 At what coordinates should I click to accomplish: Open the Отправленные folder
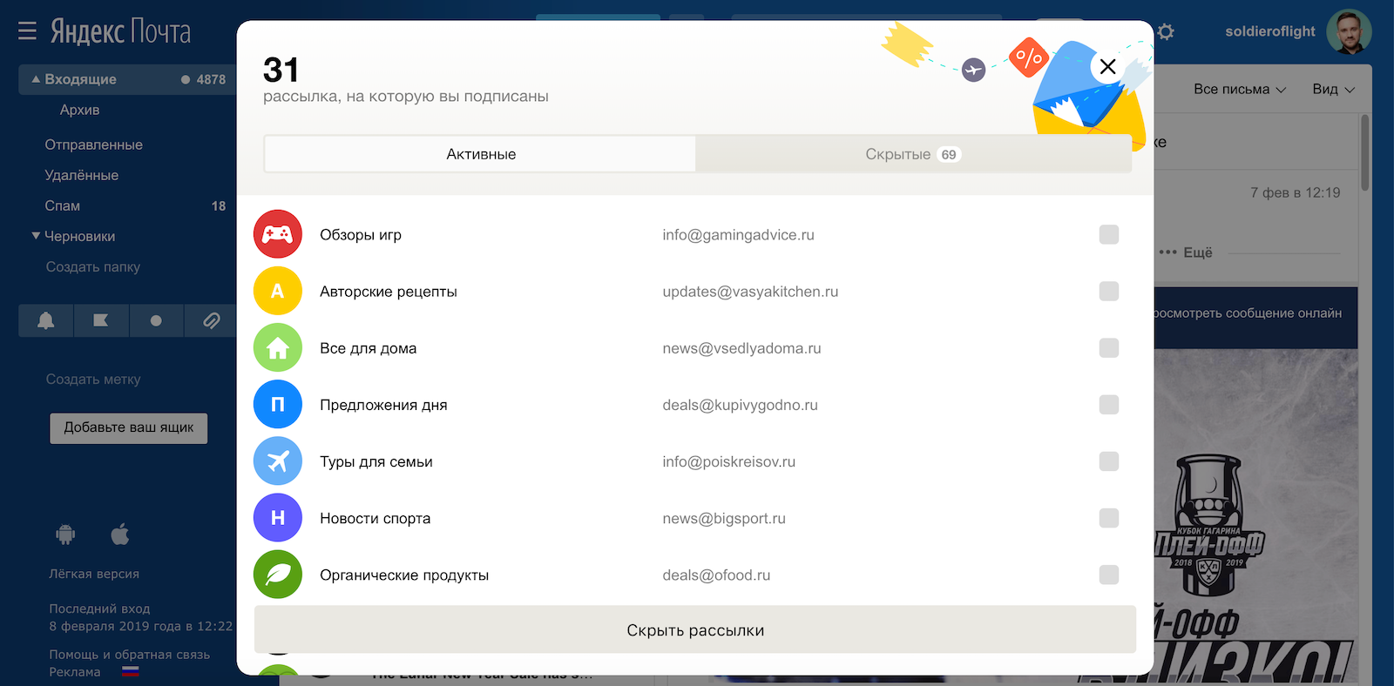point(93,145)
